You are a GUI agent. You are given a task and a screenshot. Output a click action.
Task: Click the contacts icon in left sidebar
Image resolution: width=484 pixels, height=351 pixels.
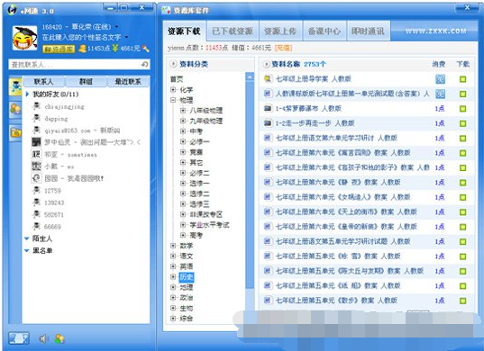(x=15, y=86)
